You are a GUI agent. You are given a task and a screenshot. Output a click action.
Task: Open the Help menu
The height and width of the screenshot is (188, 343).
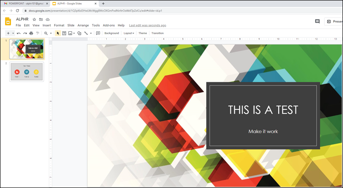coord(121,25)
